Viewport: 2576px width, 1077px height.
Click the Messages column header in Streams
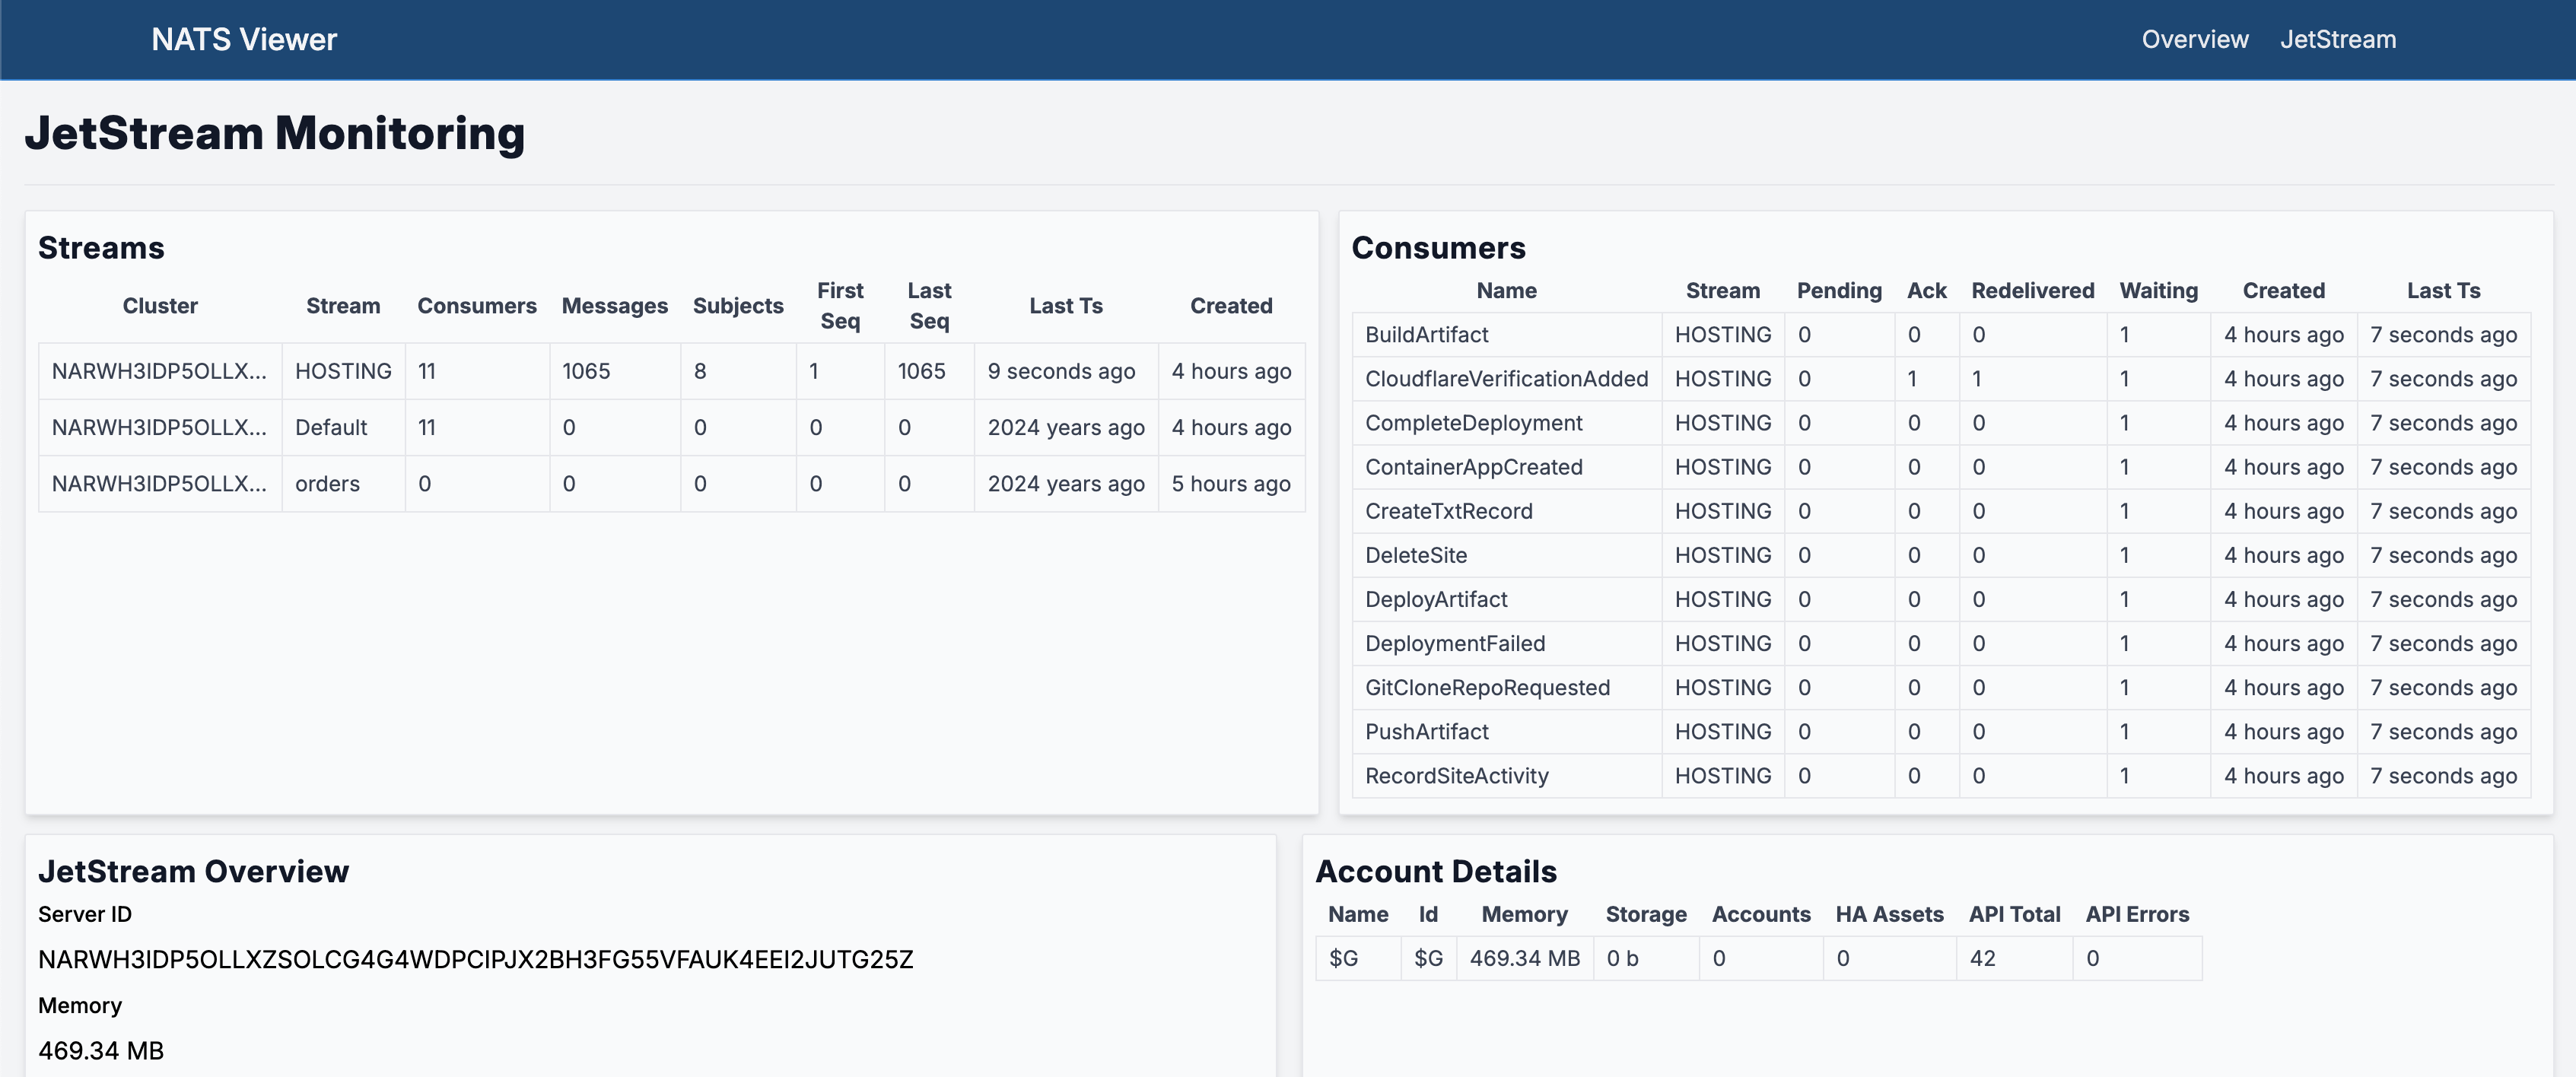point(614,306)
